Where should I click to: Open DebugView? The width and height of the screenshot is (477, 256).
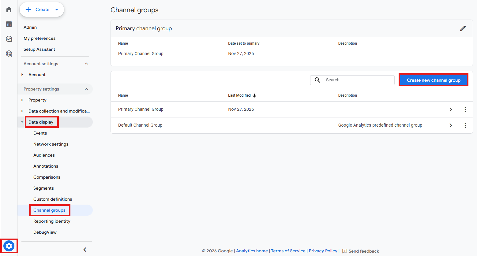(45, 232)
